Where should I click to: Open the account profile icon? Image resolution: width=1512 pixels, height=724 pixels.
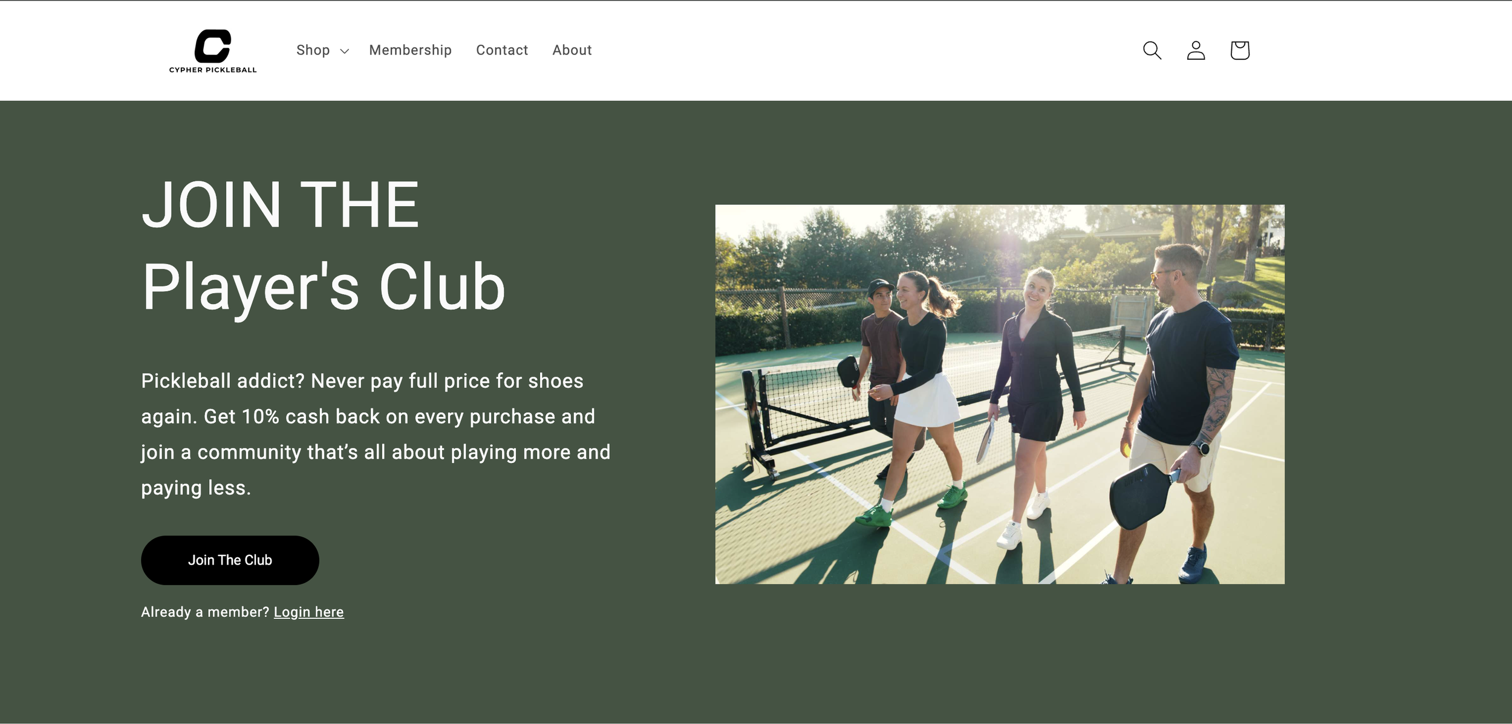(1196, 50)
